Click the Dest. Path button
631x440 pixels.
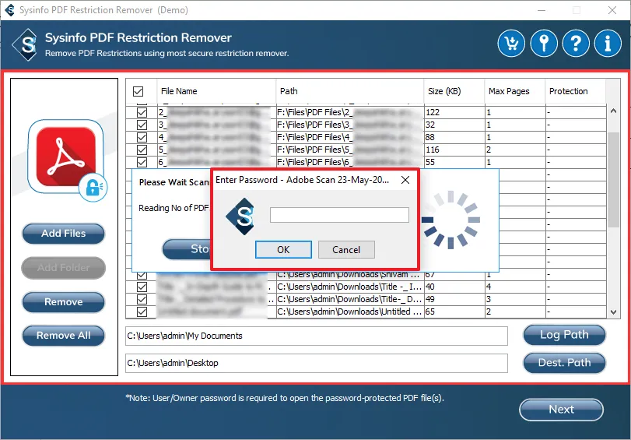click(564, 363)
